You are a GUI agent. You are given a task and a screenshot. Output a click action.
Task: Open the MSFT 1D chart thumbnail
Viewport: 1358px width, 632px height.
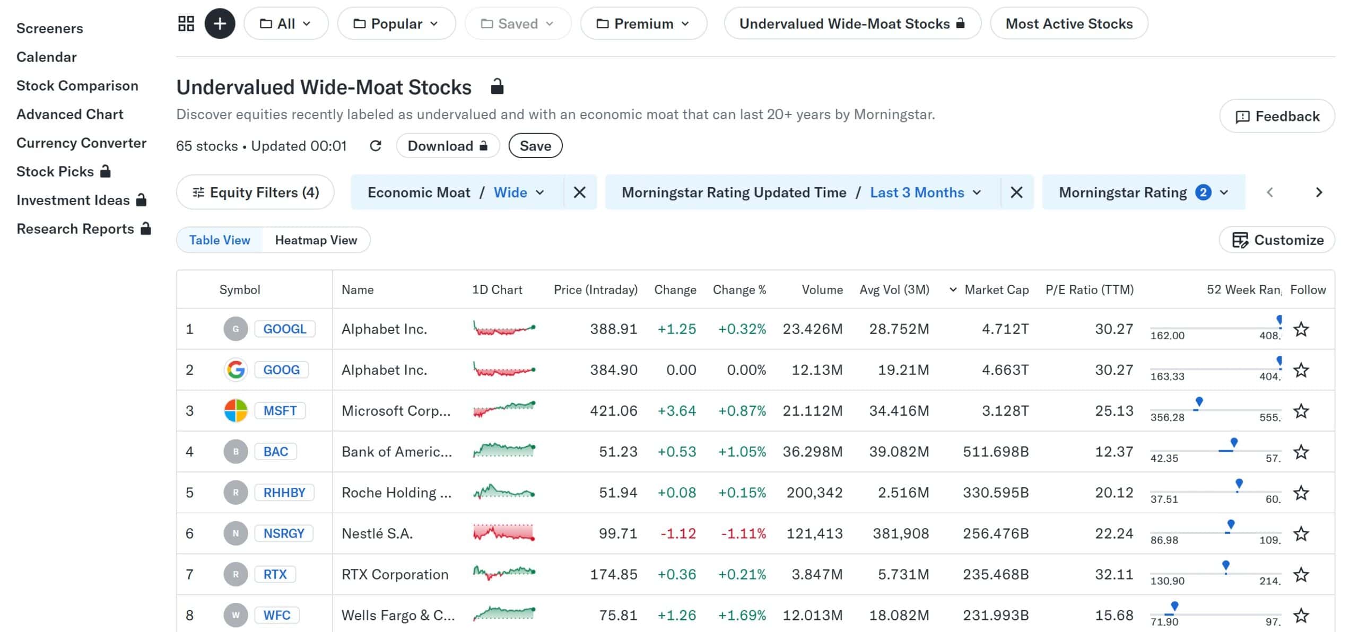point(504,409)
